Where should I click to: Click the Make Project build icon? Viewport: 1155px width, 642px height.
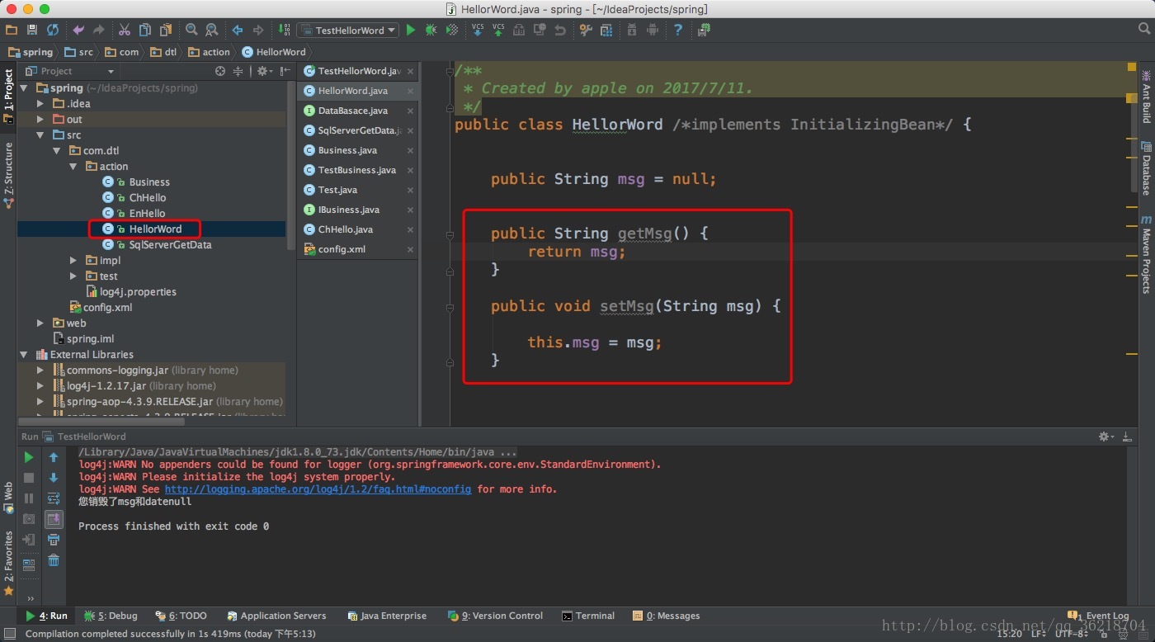(x=285, y=30)
